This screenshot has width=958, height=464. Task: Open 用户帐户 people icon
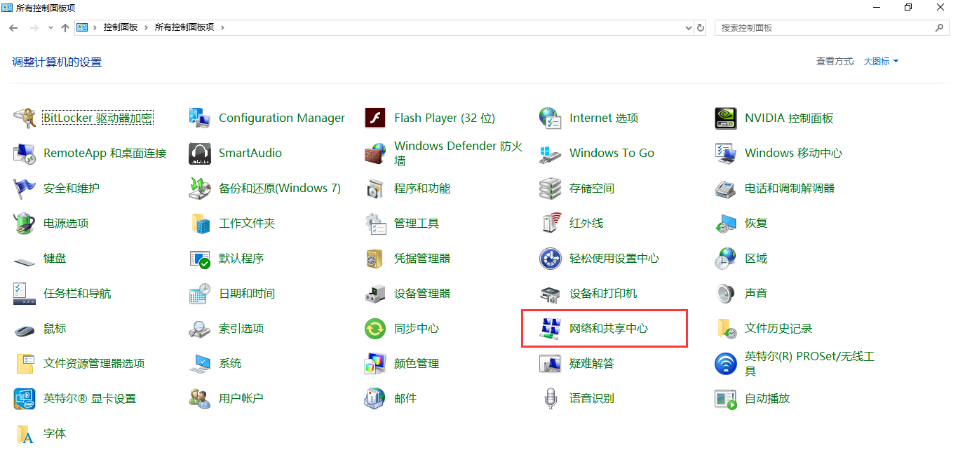(200, 398)
